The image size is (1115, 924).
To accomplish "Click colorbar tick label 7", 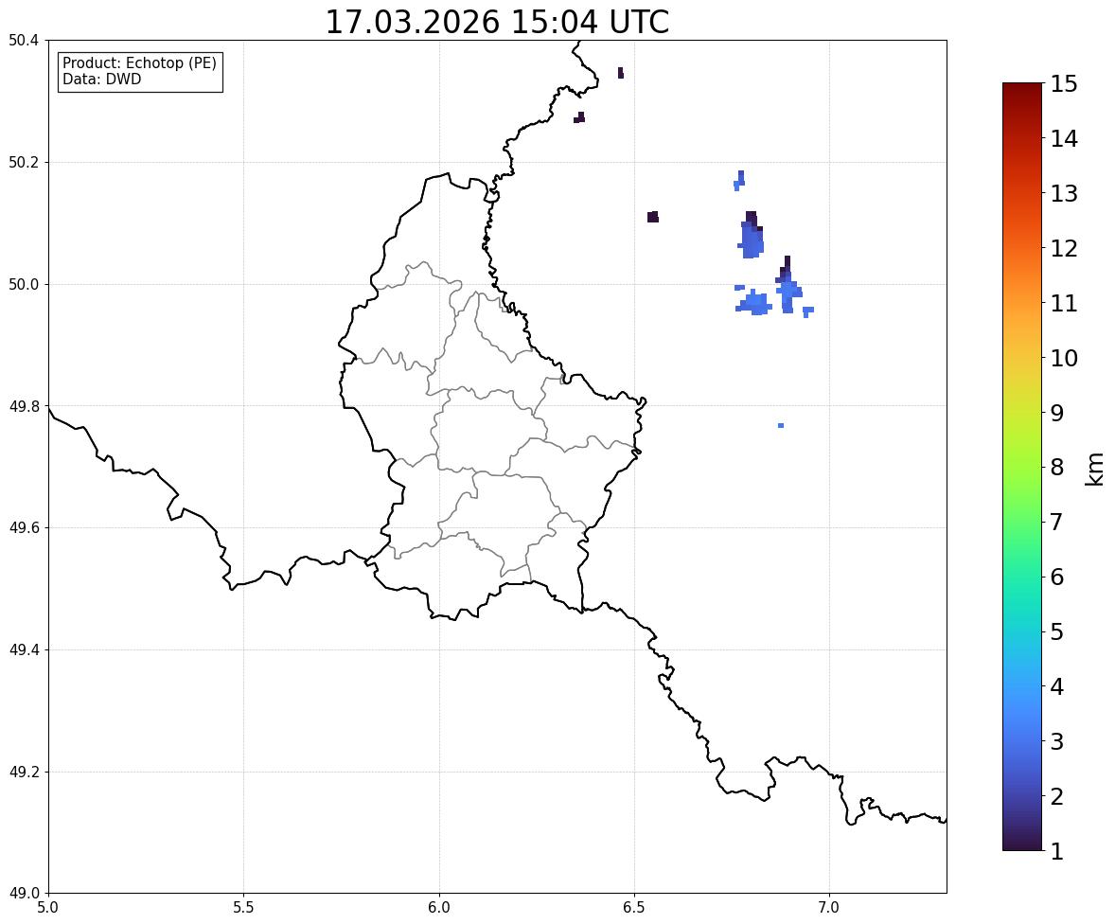I will tap(1056, 522).
